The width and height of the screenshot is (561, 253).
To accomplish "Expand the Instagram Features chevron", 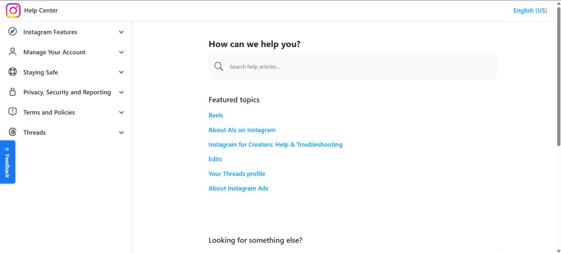I will 121,32.
